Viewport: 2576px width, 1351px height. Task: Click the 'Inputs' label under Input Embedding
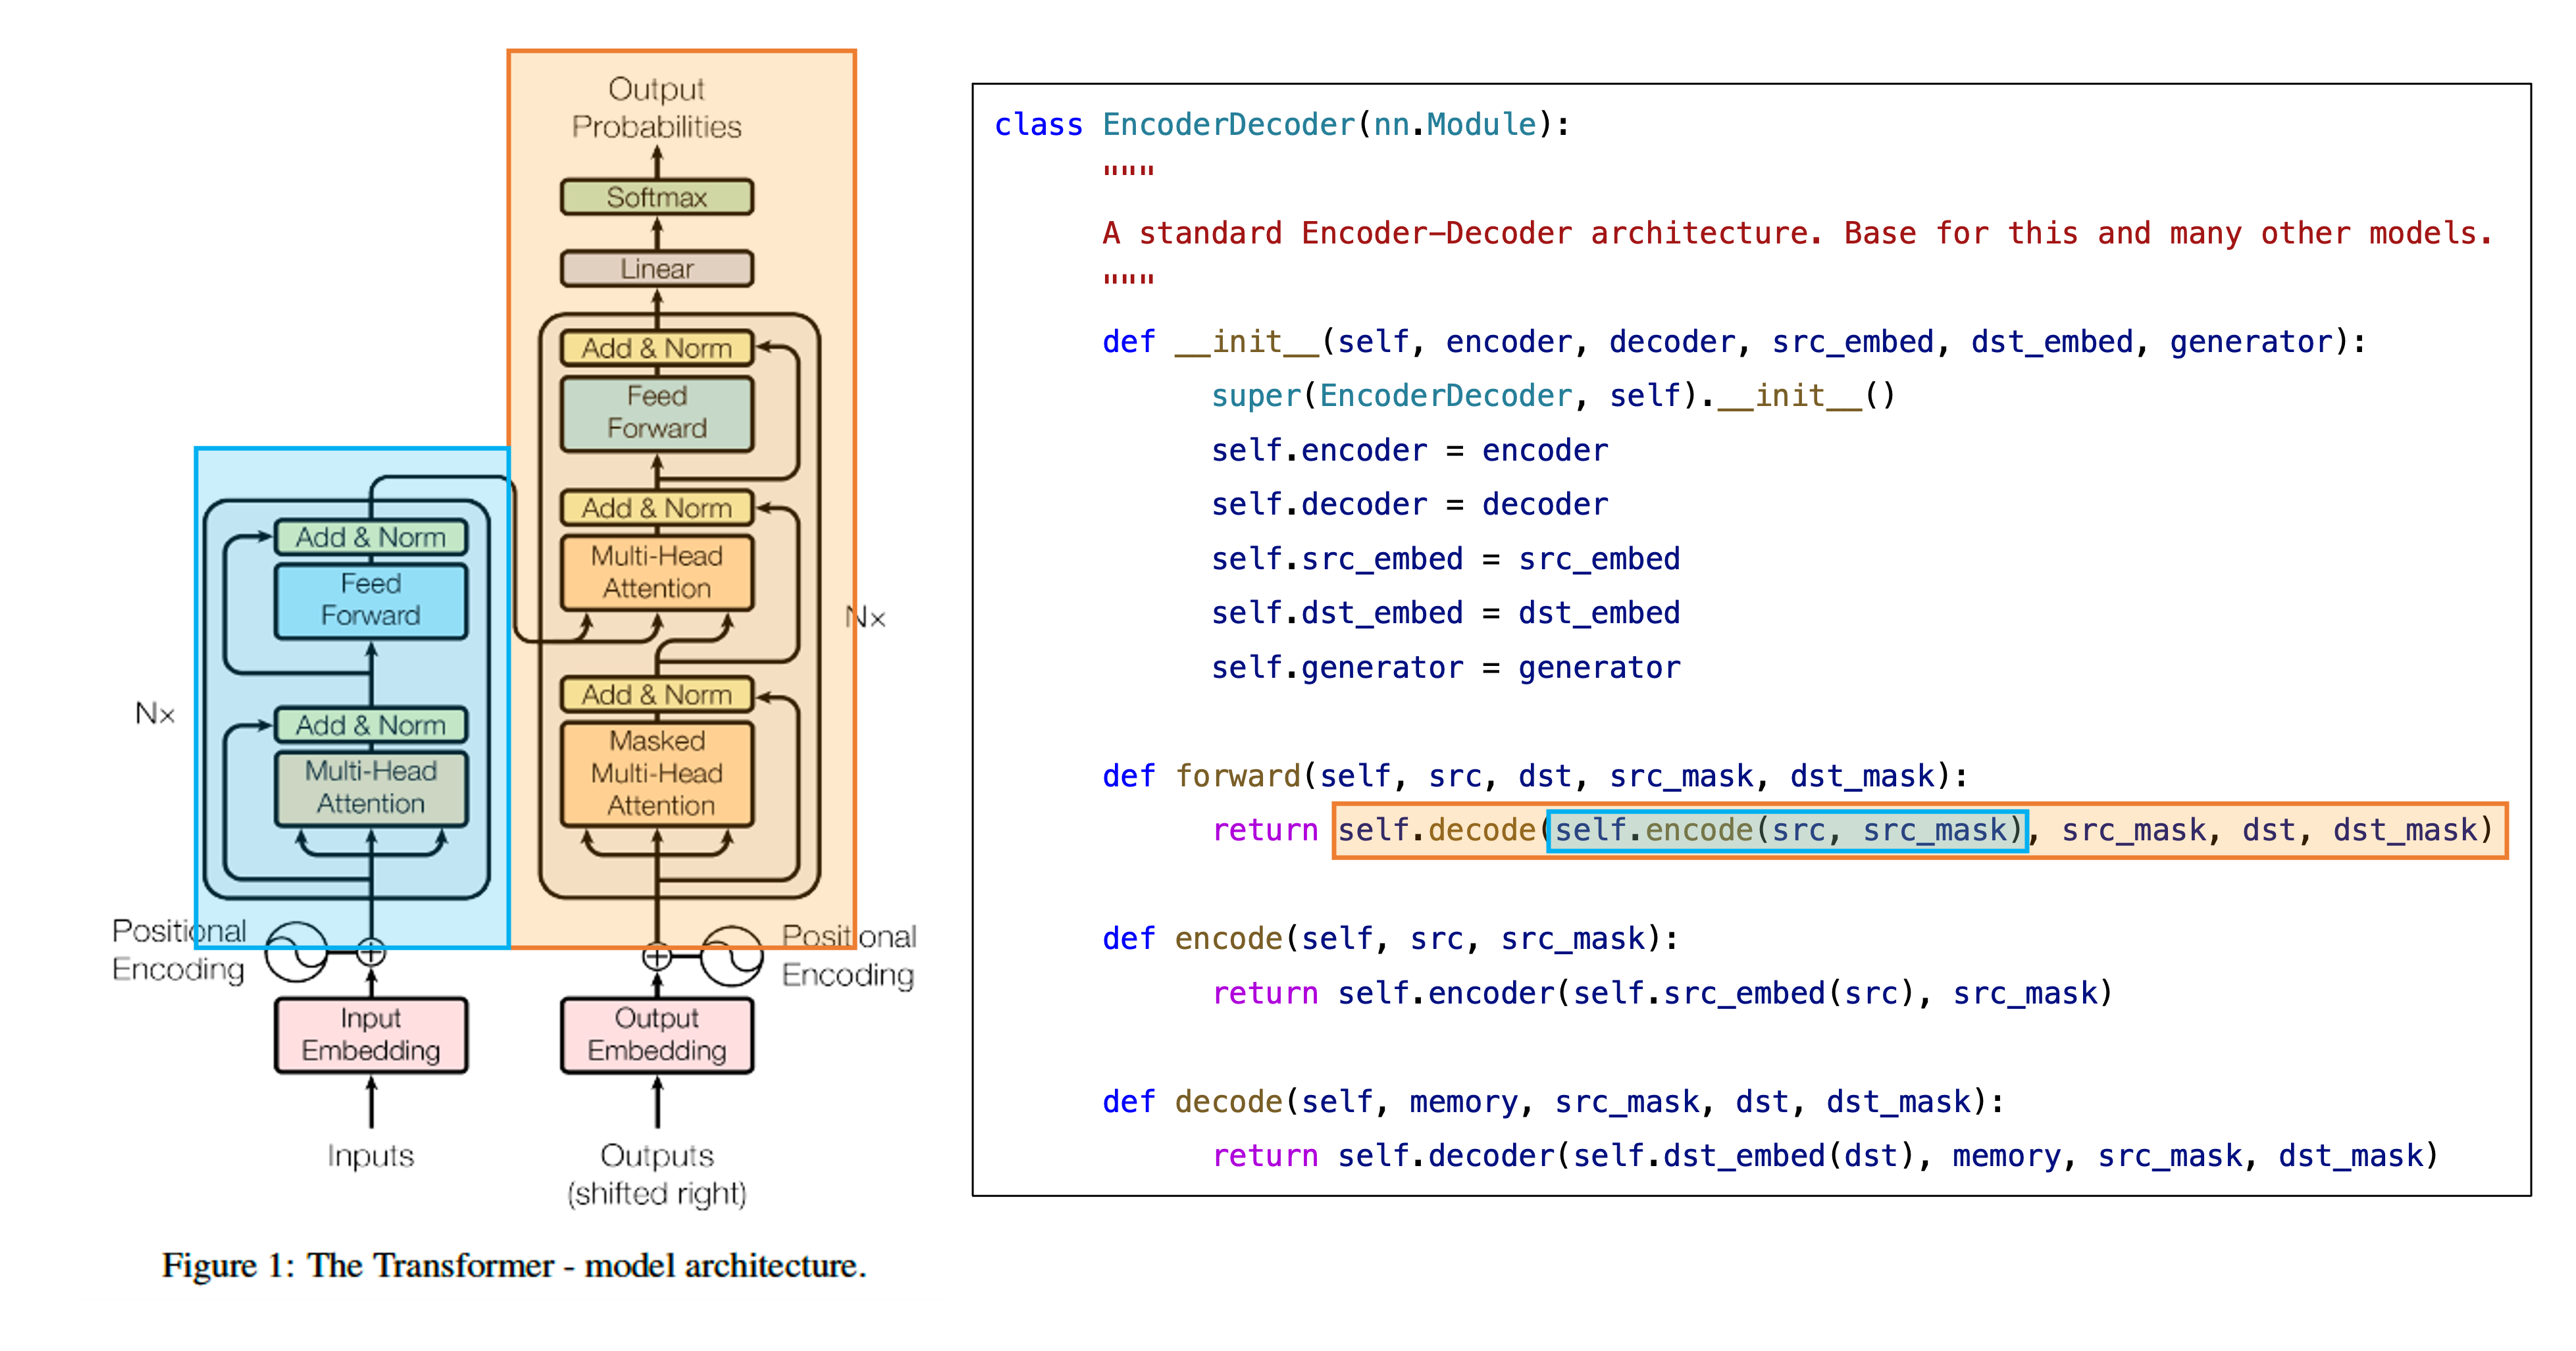click(x=370, y=1156)
